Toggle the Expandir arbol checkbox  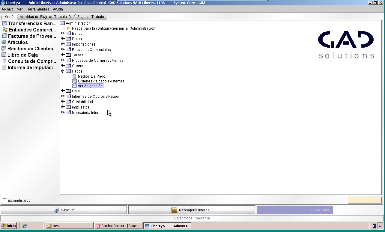tap(4, 200)
